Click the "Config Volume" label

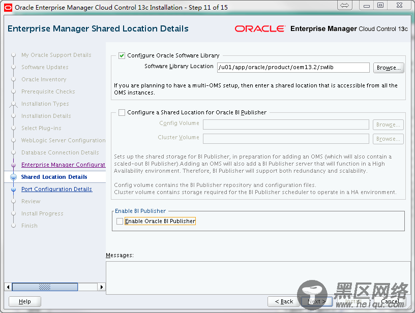[x=179, y=123]
